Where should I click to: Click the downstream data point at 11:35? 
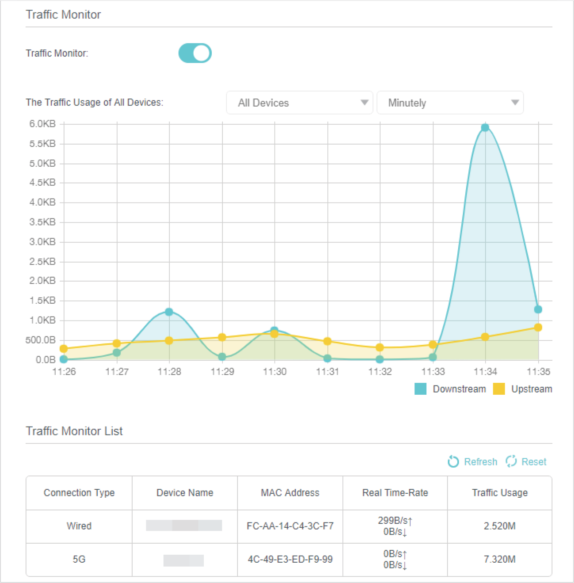(538, 309)
